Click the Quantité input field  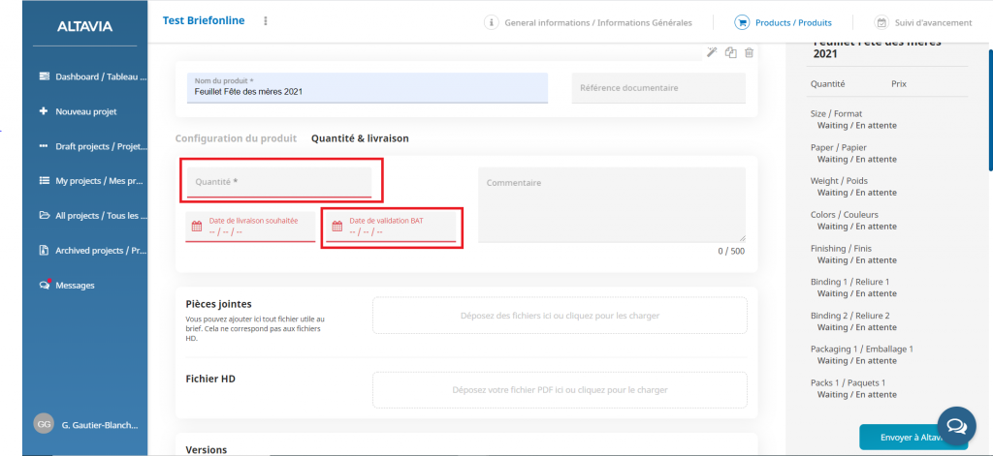coord(278,182)
